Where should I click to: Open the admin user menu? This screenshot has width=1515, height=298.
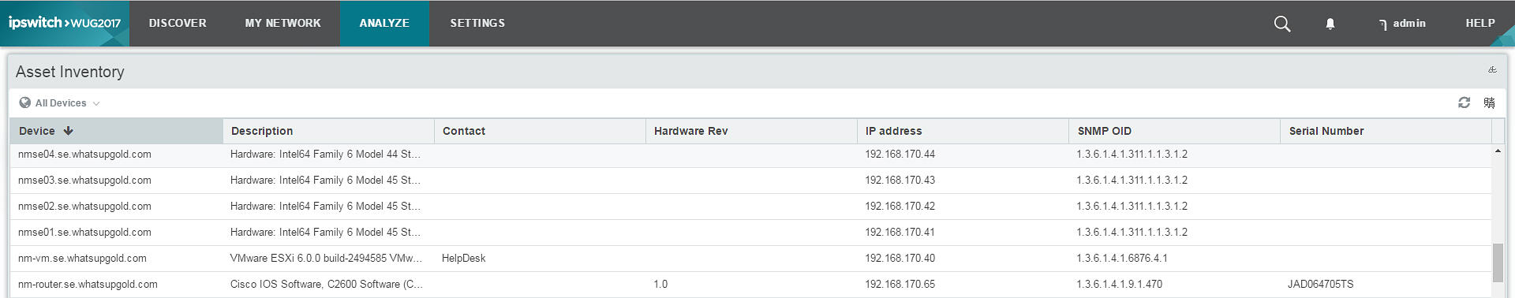click(x=1402, y=24)
